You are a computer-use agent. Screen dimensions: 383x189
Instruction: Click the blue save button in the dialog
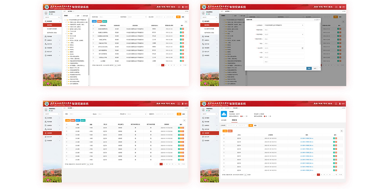click(309, 68)
